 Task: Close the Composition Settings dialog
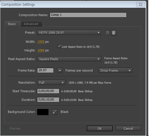pyautogui.click(x=141, y=5)
